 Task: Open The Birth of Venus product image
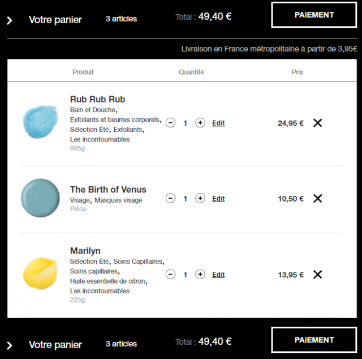click(40, 198)
